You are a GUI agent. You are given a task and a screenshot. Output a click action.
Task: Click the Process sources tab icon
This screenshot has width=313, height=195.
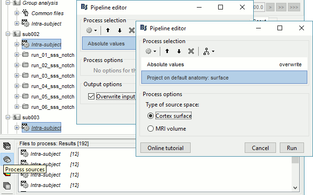[x=7, y=160]
